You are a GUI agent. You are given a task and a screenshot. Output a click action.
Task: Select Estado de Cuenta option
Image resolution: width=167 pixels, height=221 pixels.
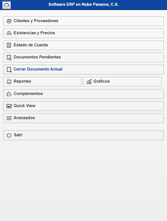31,45
